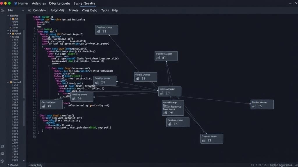Screen dimensions: 298x167
Task: Select the Comeiew toolbar item
Action: click(39, 10)
